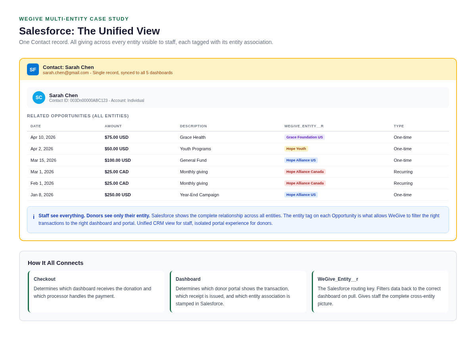Click the $100.00 USD amount
Viewport: 476px width, 345px height.
click(118, 160)
